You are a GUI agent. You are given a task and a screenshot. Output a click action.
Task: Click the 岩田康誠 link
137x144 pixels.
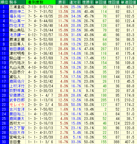coord(17,49)
